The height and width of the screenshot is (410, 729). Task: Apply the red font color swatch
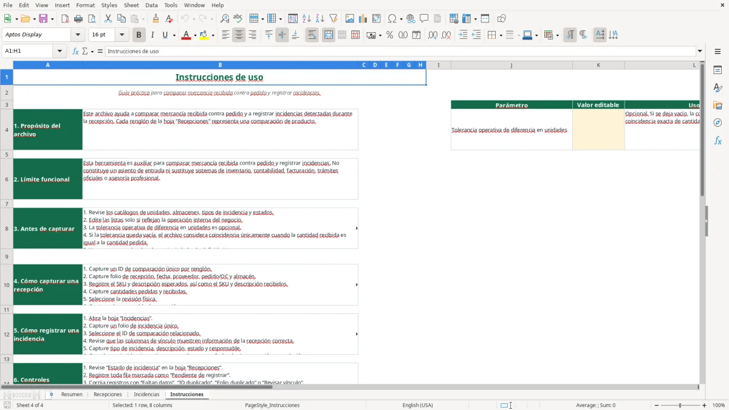185,35
